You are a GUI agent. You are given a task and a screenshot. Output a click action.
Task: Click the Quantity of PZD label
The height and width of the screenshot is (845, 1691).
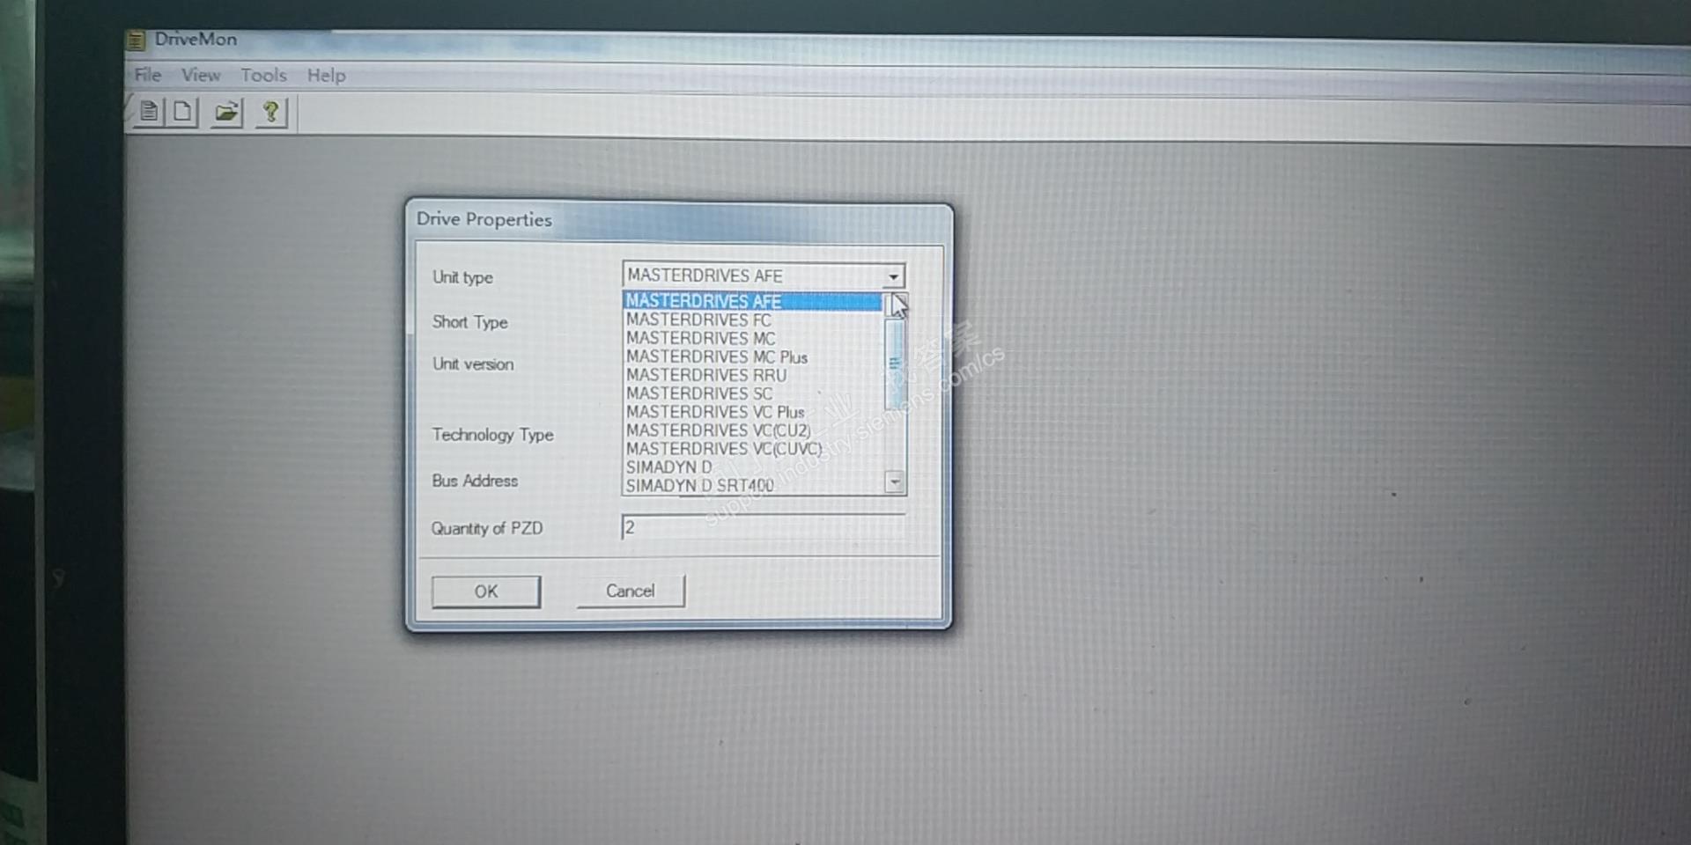coord(487,528)
